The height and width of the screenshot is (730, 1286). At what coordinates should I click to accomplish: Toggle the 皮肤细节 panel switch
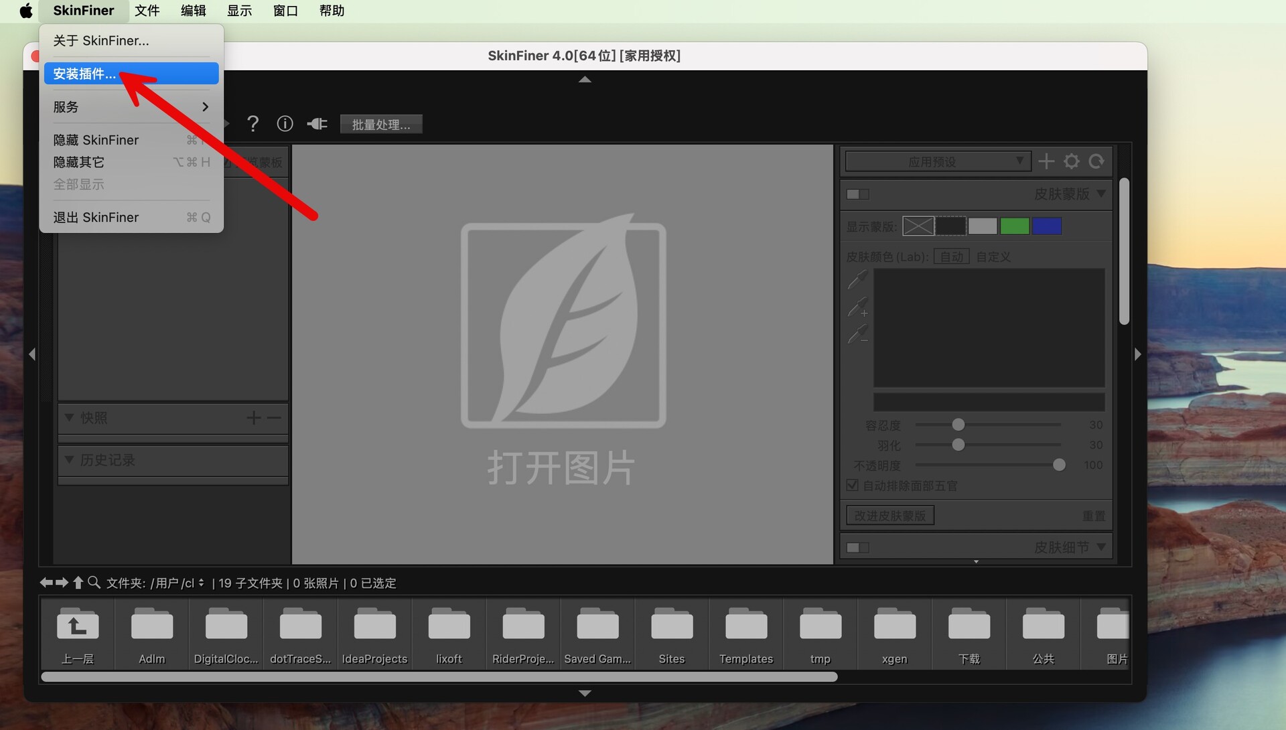pyautogui.click(x=858, y=548)
